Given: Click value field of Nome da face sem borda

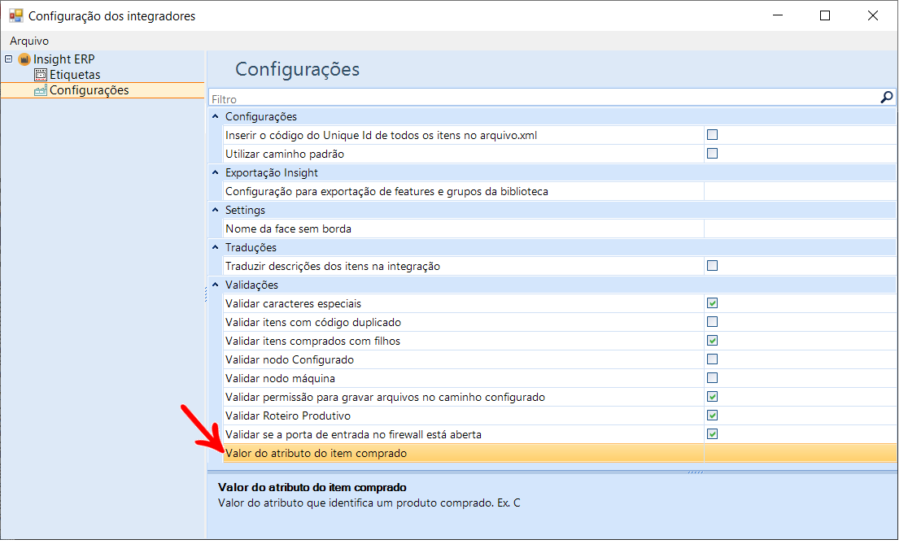Looking at the screenshot, I should [x=801, y=228].
